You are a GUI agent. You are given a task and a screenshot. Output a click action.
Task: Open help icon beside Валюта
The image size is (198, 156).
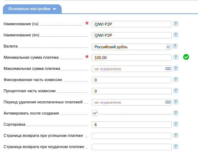coord(175,46)
